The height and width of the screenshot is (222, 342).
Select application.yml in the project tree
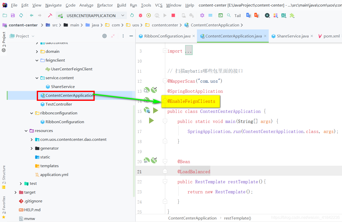[54, 175]
